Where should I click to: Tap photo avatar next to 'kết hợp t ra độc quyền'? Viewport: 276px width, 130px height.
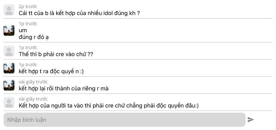point(9,68)
